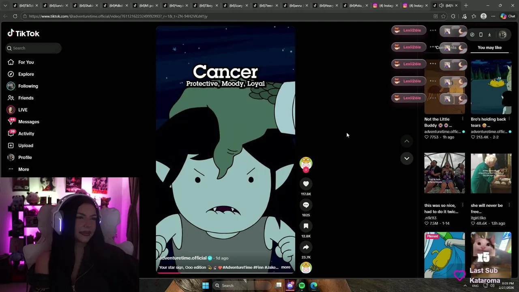Open Bro's holding back tears thumbnail
Image resolution: width=519 pixels, height=292 pixels.
[491, 87]
